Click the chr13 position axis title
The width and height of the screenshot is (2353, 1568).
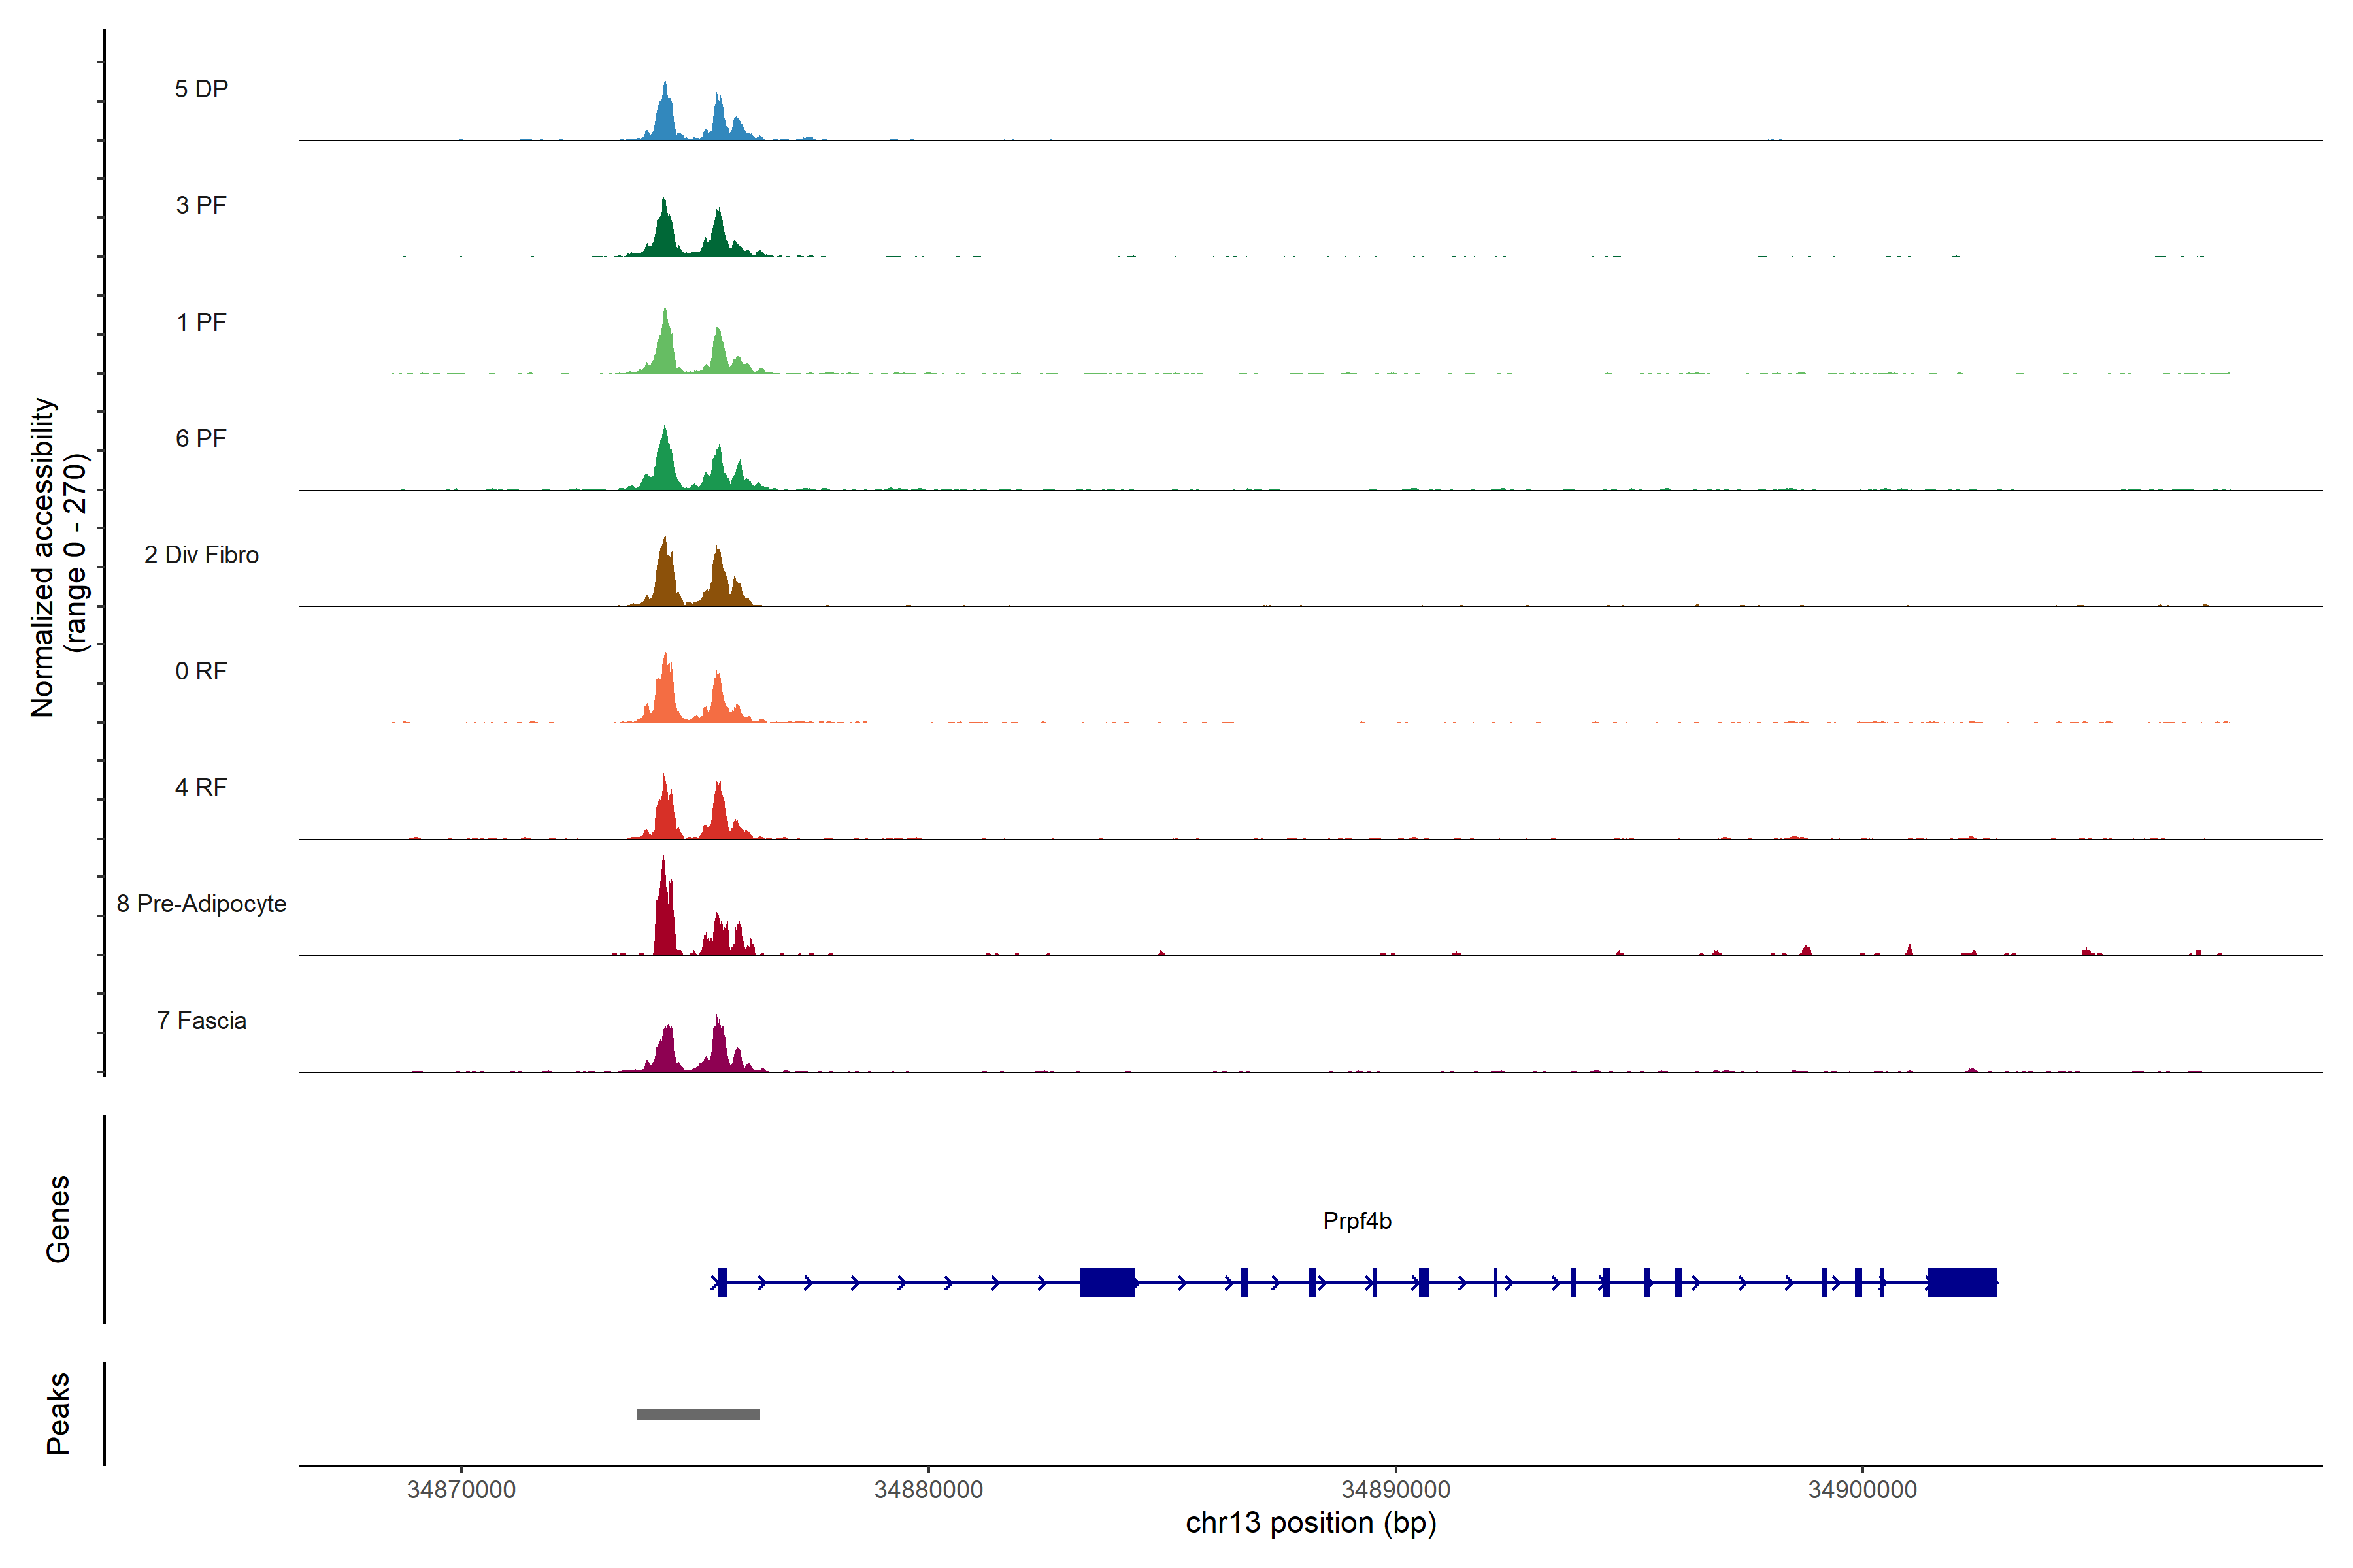pyautogui.click(x=1310, y=1523)
